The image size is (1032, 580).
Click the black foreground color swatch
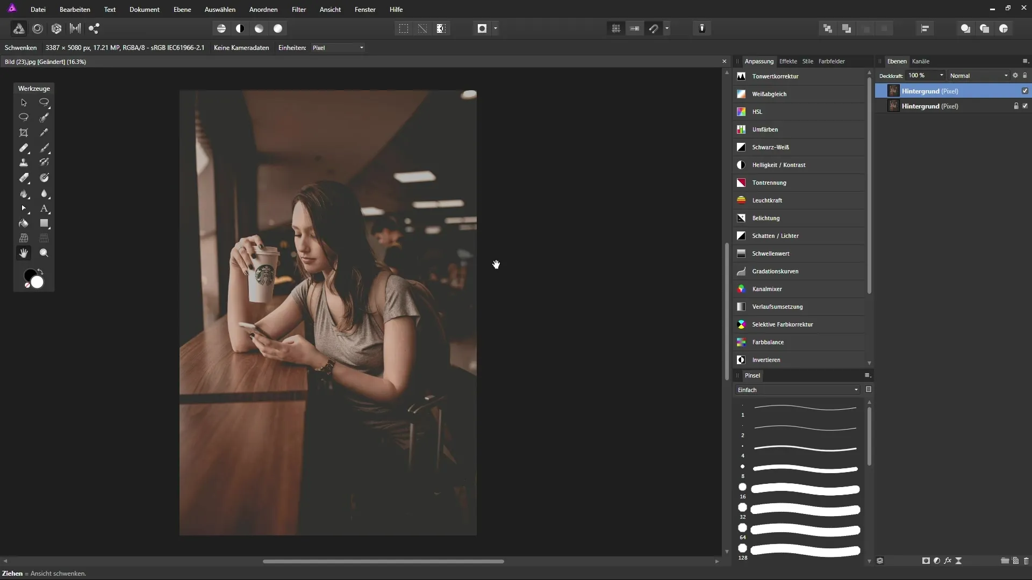coord(29,274)
